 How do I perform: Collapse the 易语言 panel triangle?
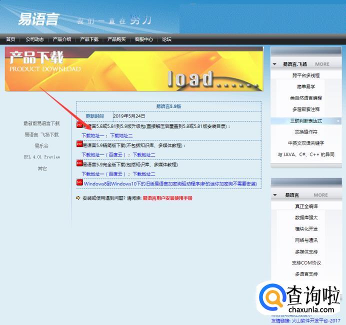pos(275,195)
